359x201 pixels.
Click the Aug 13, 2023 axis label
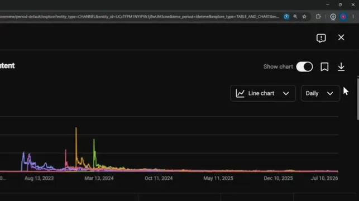click(39, 178)
